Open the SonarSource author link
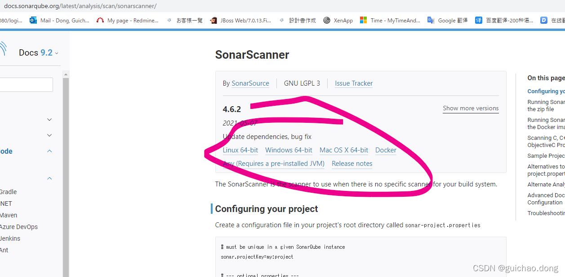565x277 pixels. coord(250,83)
